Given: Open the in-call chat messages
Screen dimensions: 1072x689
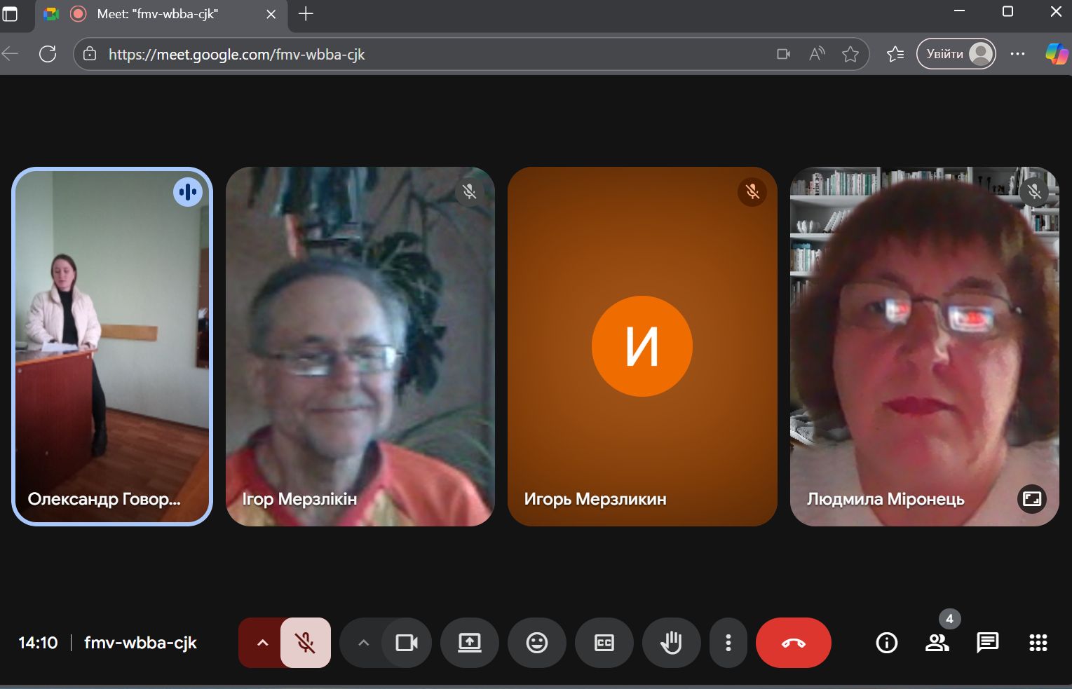Looking at the screenshot, I should pyautogui.click(x=987, y=643).
